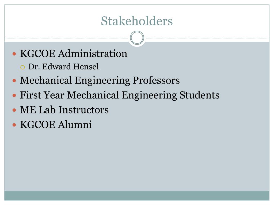274x205 pixels.
Task: Click the Dr. Edward Hensel sub-bullet text
Action: point(63,66)
